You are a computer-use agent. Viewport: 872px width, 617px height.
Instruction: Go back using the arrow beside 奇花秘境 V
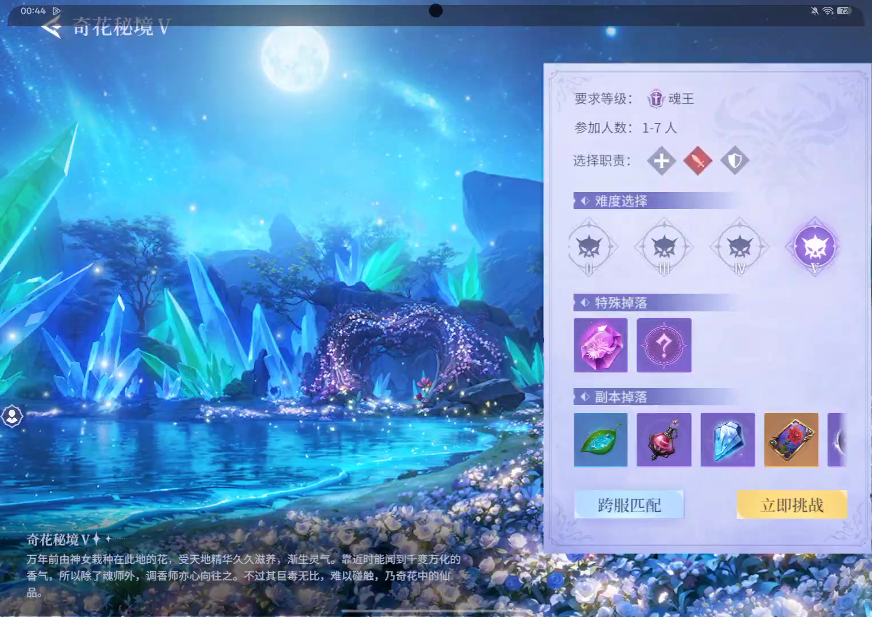tap(51, 26)
